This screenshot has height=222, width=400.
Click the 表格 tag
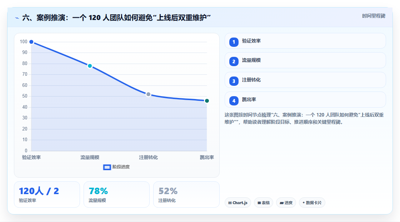tap(264, 203)
